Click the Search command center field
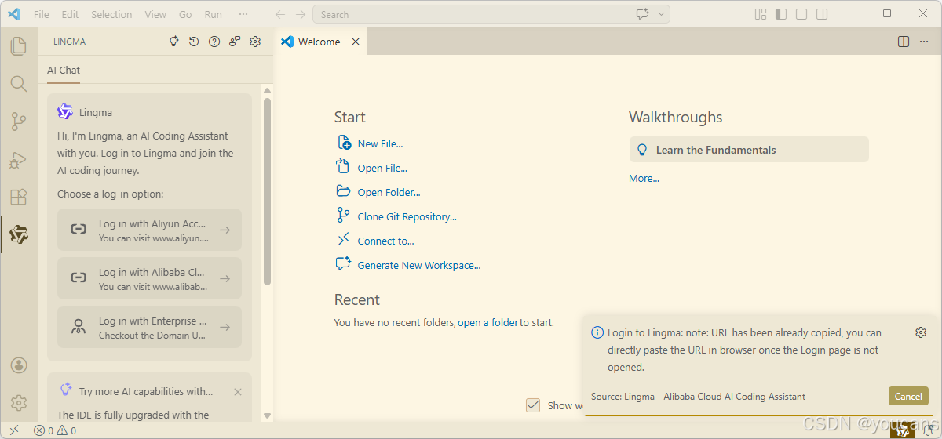The width and height of the screenshot is (942, 439). click(471, 14)
